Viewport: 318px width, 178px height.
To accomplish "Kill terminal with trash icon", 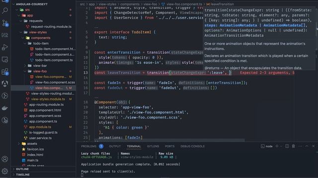I will point(294,146).
